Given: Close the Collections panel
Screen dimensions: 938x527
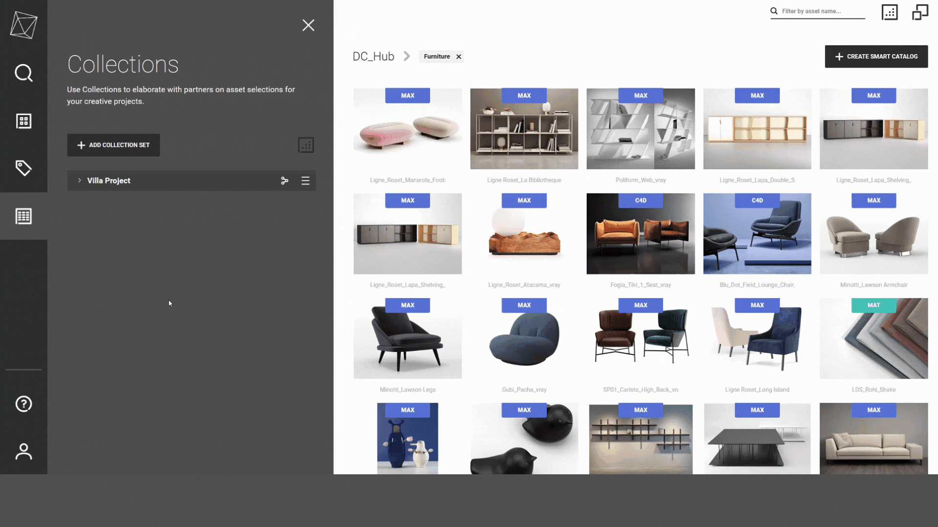Looking at the screenshot, I should [x=308, y=25].
